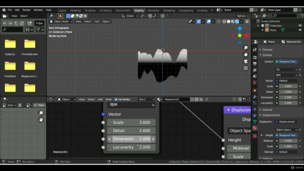Open the Options dropdown in viewport header
The height and width of the screenshot is (171, 304).
click(242, 16)
